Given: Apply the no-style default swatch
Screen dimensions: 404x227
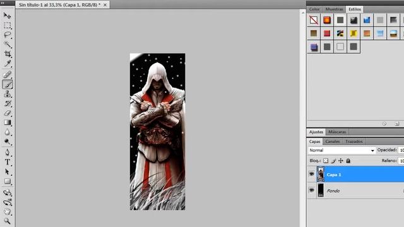Looking at the screenshot, I should click(x=314, y=20).
